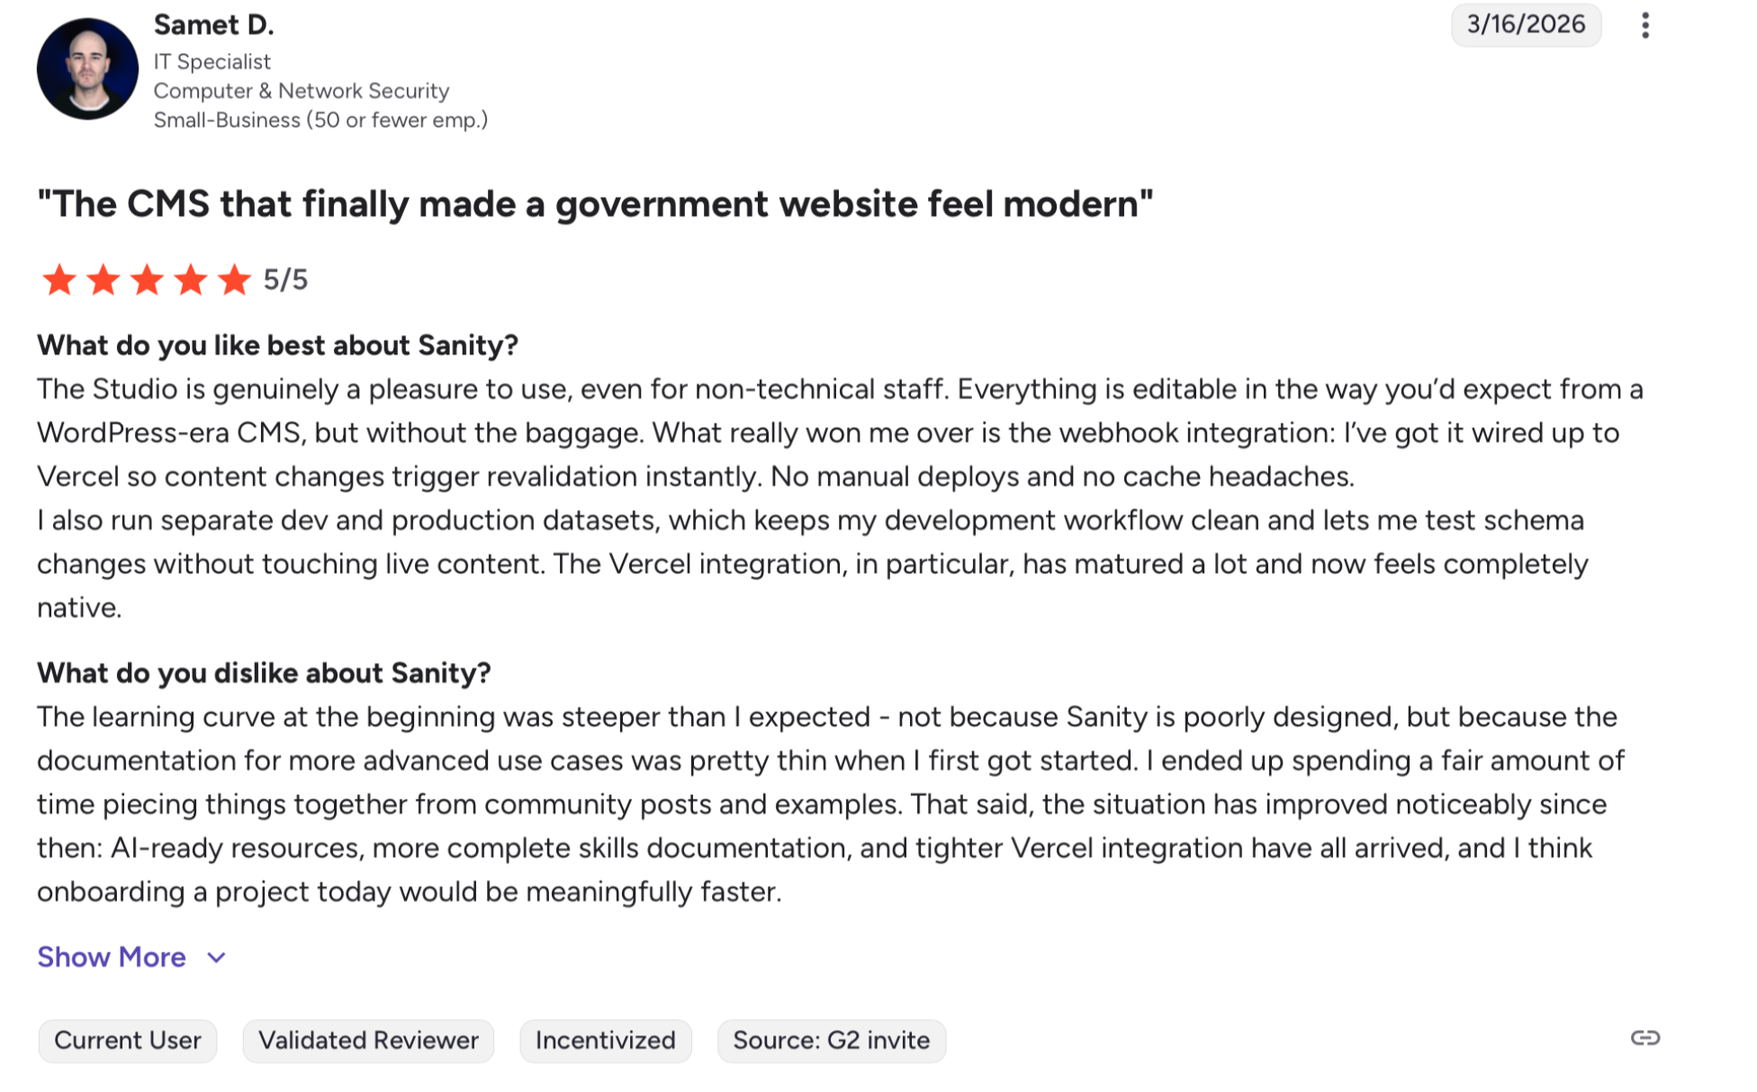Screen dimensions: 1757x1092
Task: Click the "What do you dislike about Sanity?" heading
Action: point(264,673)
